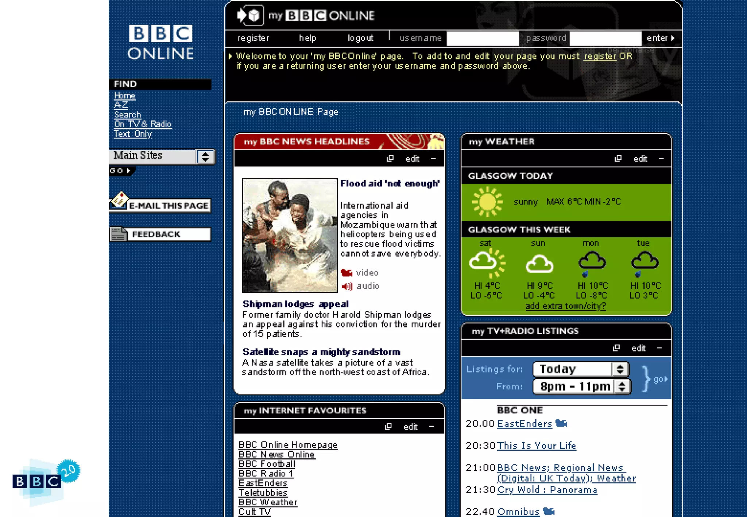
Task: Play the red video camera icon for flood story
Action: coord(346,272)
